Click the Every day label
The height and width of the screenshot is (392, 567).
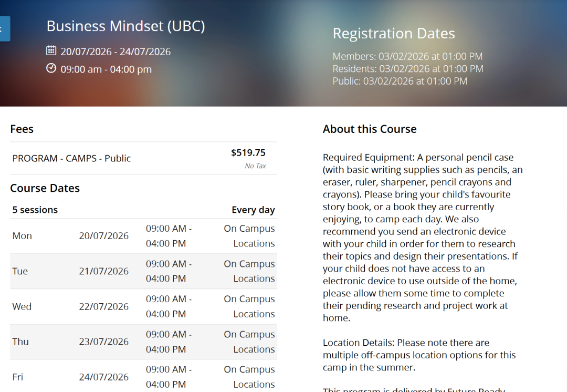pyautogui.click(x=253, y=210)
